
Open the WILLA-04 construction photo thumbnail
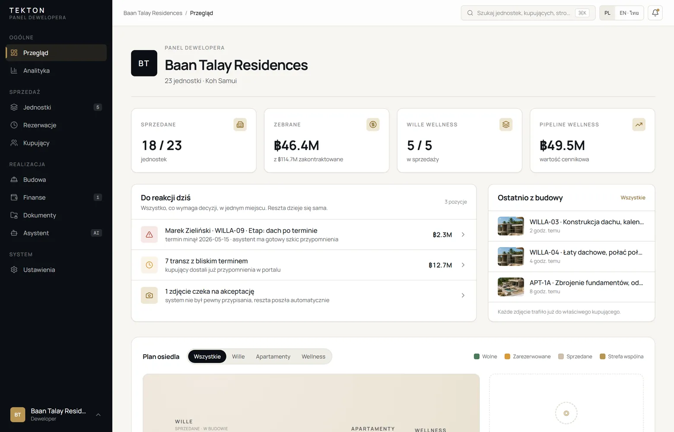click(x=511, y=257)
